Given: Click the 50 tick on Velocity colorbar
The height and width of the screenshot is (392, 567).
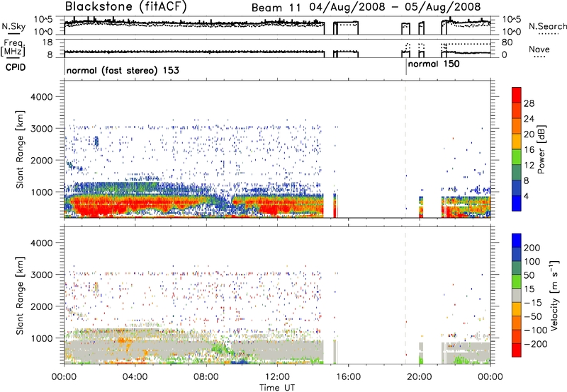Looking at the screenshot, I should (529, 275).
